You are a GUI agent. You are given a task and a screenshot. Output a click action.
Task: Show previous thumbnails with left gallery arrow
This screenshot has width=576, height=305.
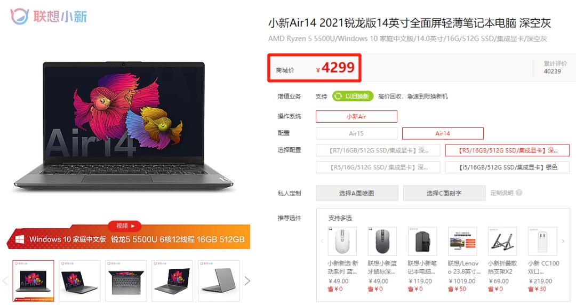tap(5, 281)
